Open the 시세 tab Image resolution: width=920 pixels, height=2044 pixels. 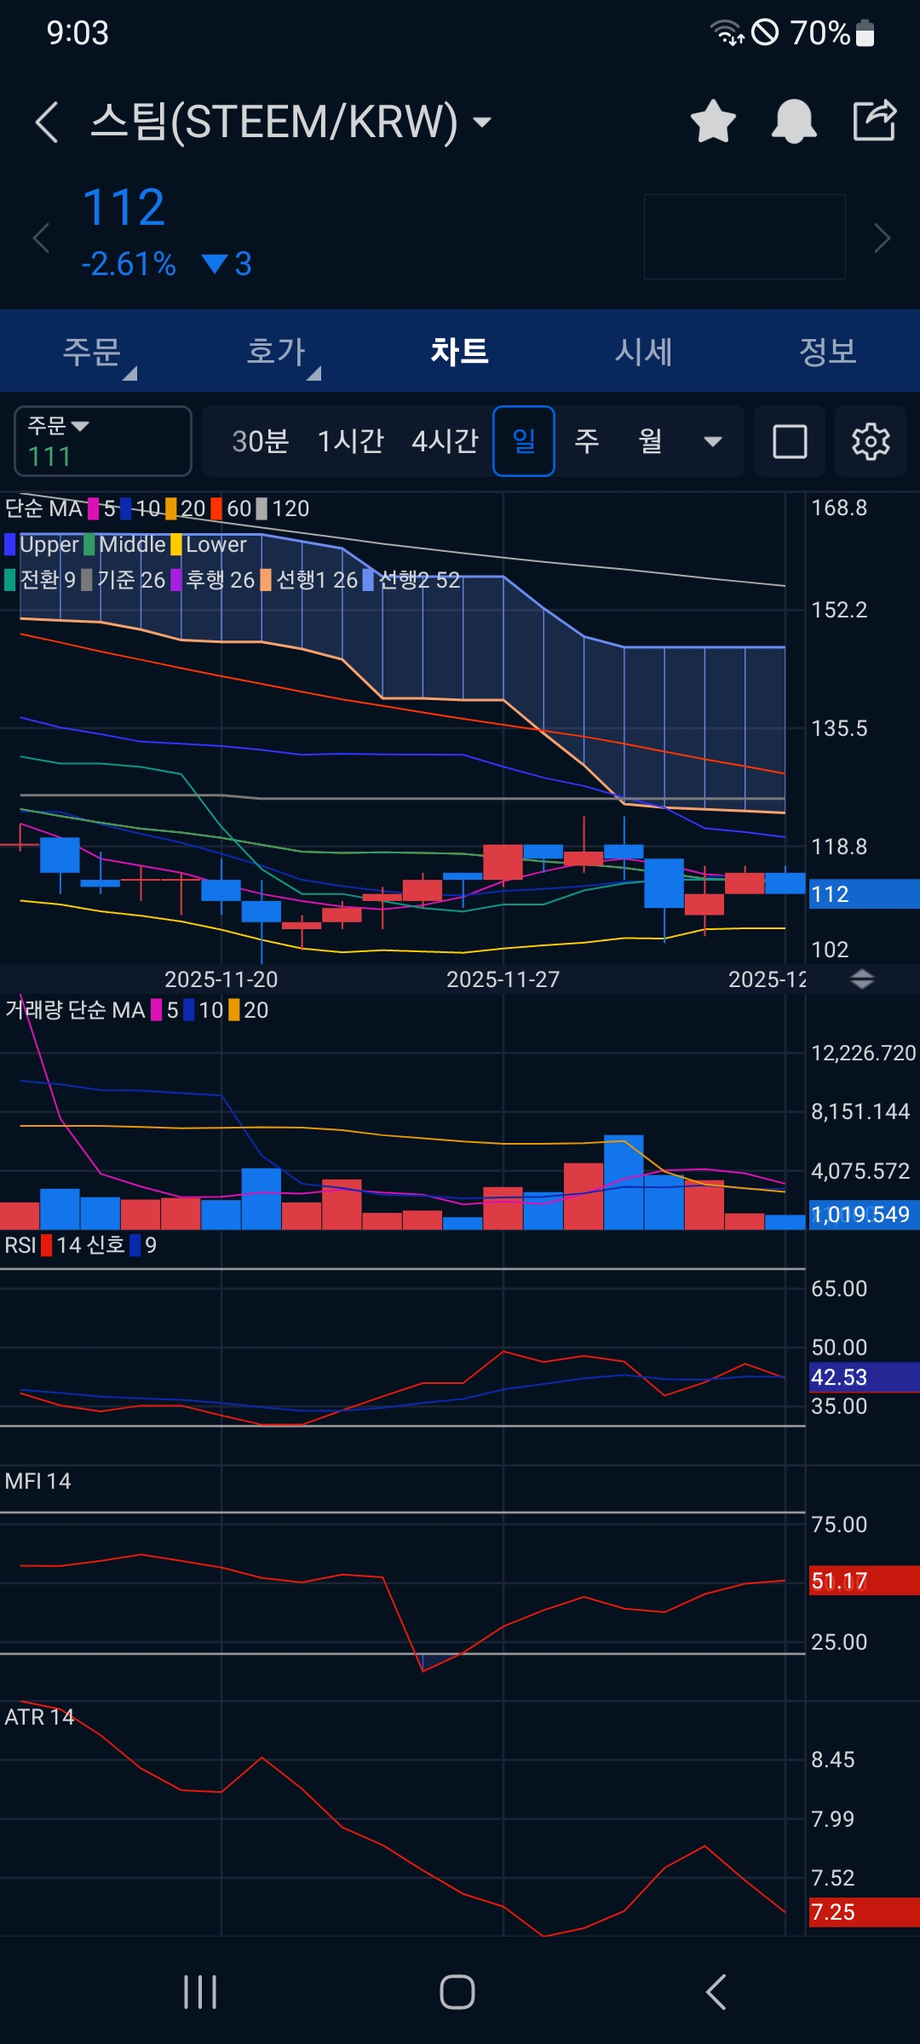(x=644, y=351)
